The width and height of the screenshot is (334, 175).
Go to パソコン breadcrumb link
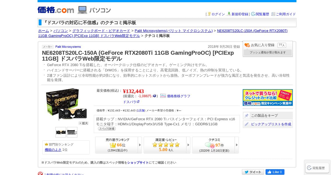click(x=61, y=31)
